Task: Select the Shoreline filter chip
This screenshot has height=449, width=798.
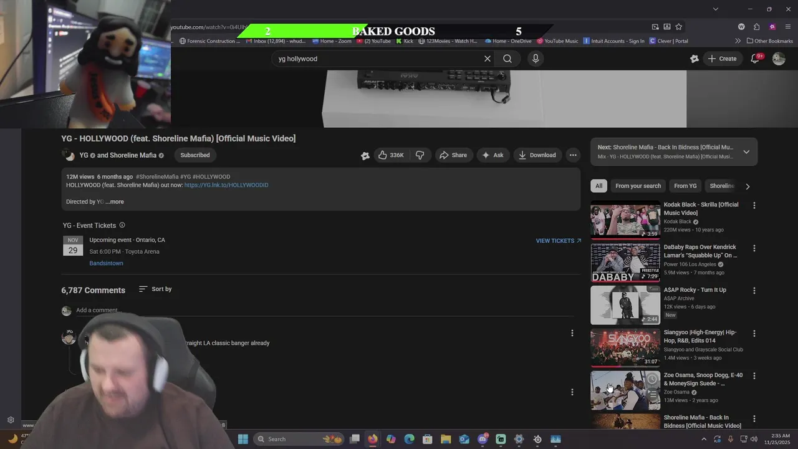Action: (x=722, y=186)
